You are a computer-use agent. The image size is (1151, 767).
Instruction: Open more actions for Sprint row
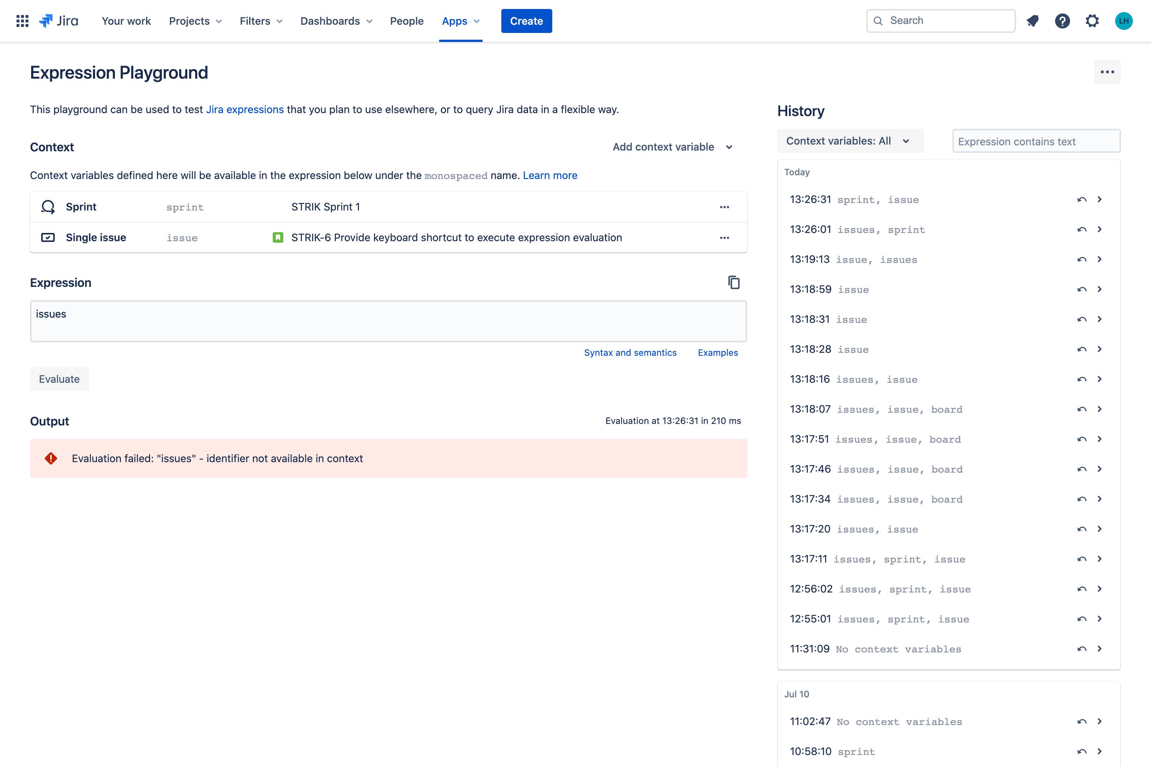[724, 207]
